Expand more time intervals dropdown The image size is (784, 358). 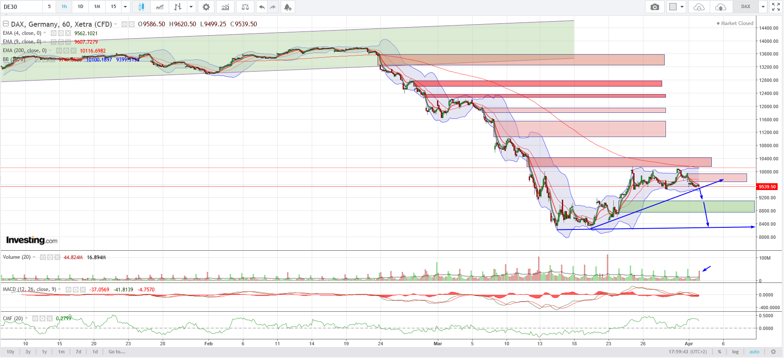125,7
